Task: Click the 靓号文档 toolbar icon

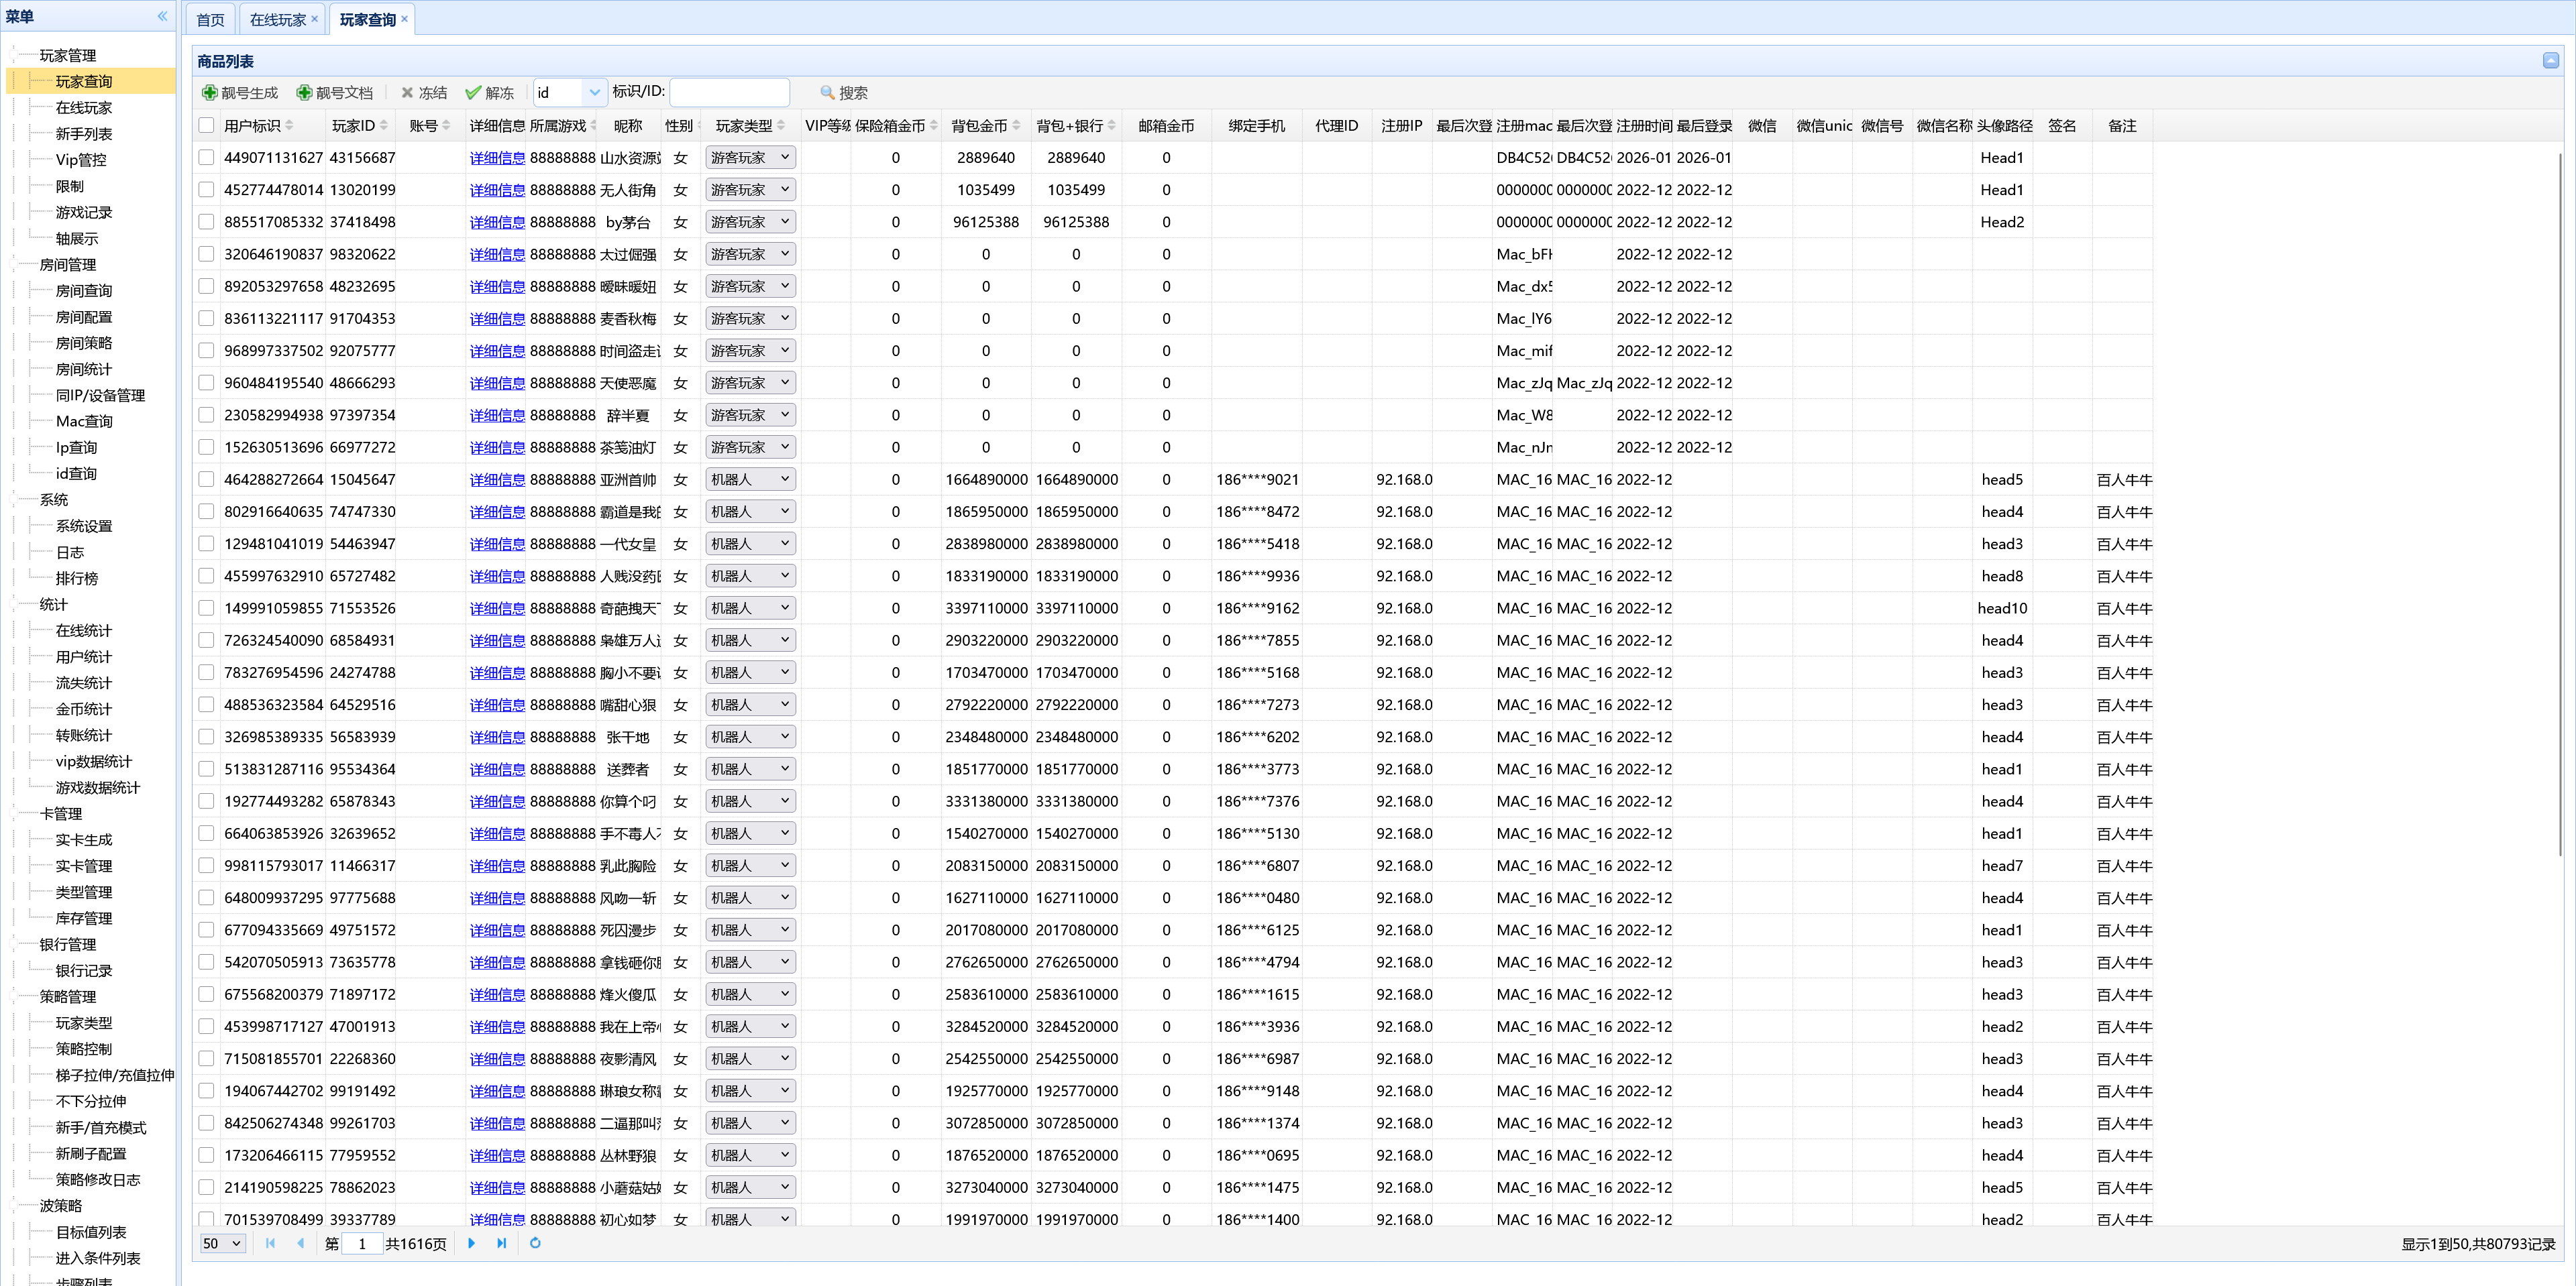Action: tap(304, 93)
